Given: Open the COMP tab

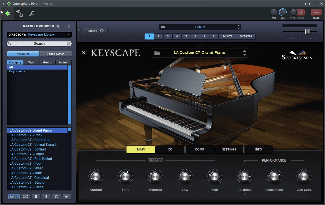Looking at the screenshot, I should coord(200,149).
